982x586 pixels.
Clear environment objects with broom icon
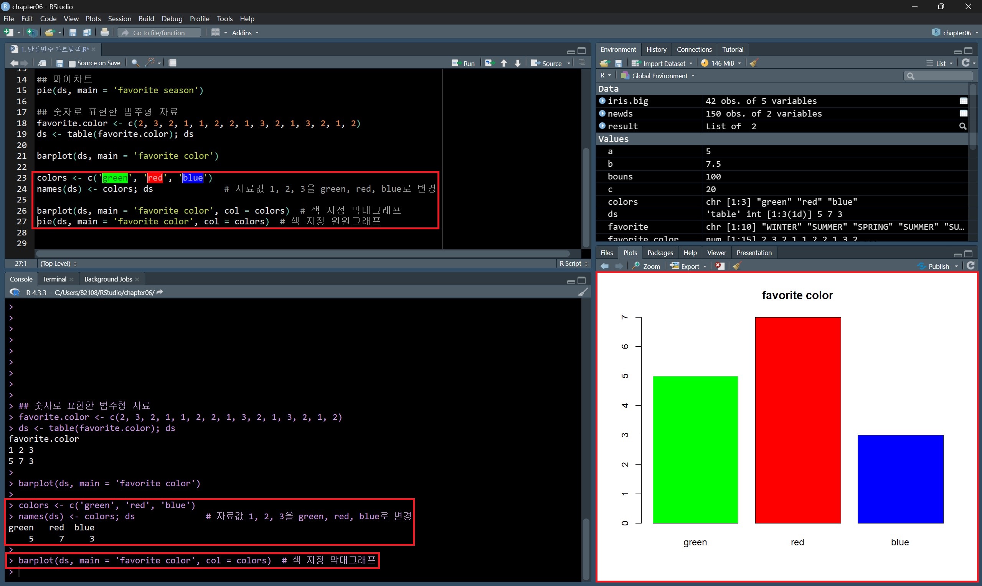754,63
